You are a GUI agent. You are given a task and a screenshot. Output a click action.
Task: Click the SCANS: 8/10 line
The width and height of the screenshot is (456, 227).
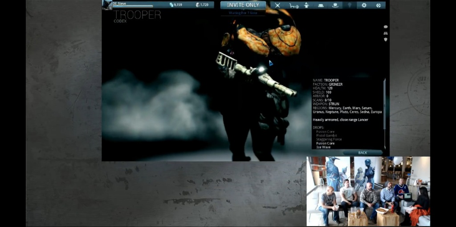click(x=322, y=100)
